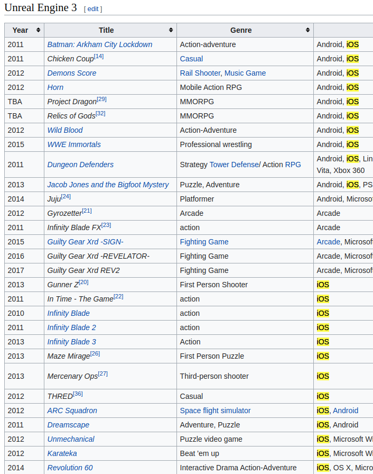
Task: Select Interactive Drama Action-Adventure genre cell
Action: (245, 467)
